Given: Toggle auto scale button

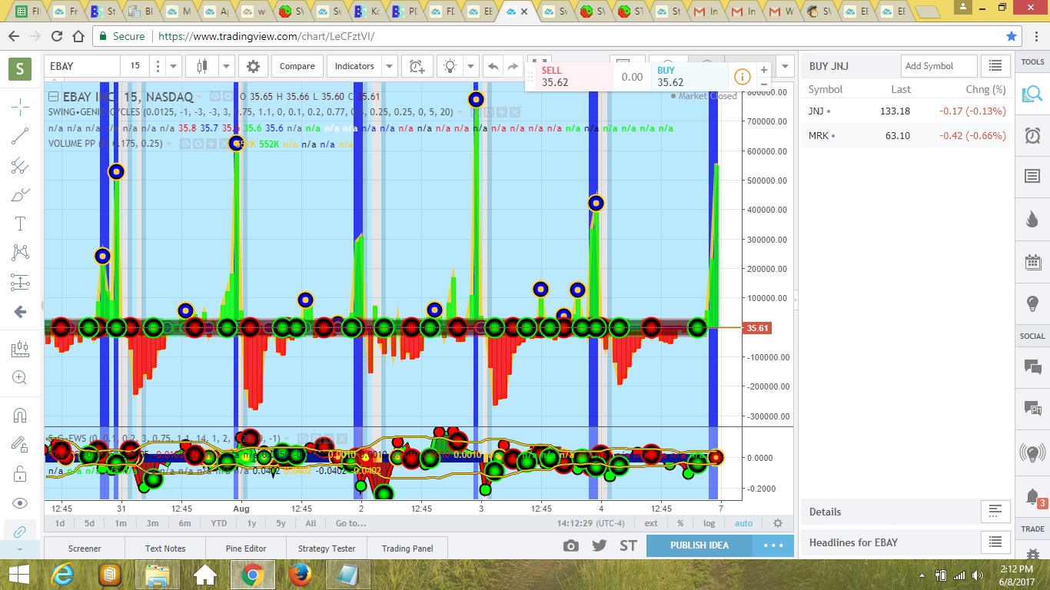Looking at the screenshot, I should [743, 523].
